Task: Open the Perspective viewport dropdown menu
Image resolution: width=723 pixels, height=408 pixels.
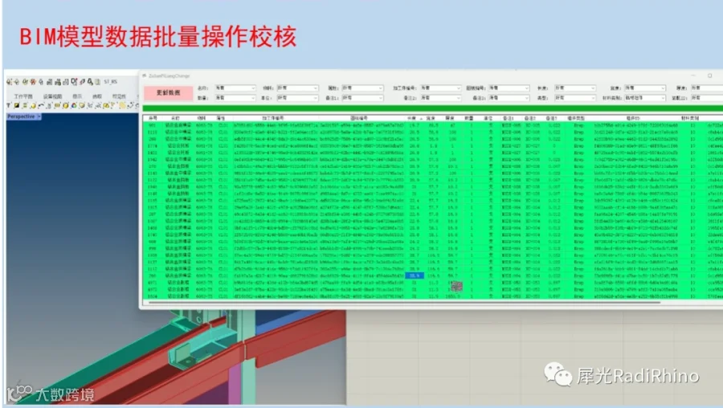Action: (39, 116)
